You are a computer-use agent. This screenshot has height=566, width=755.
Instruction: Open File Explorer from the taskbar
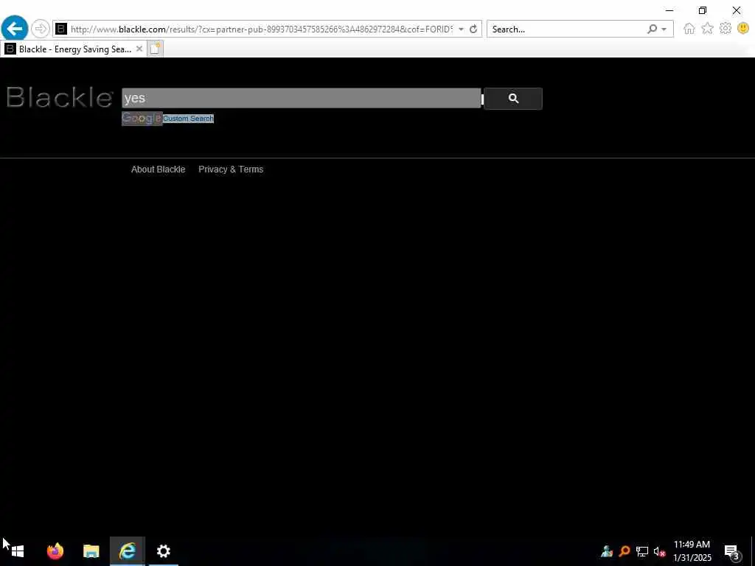tap(91, 551)
